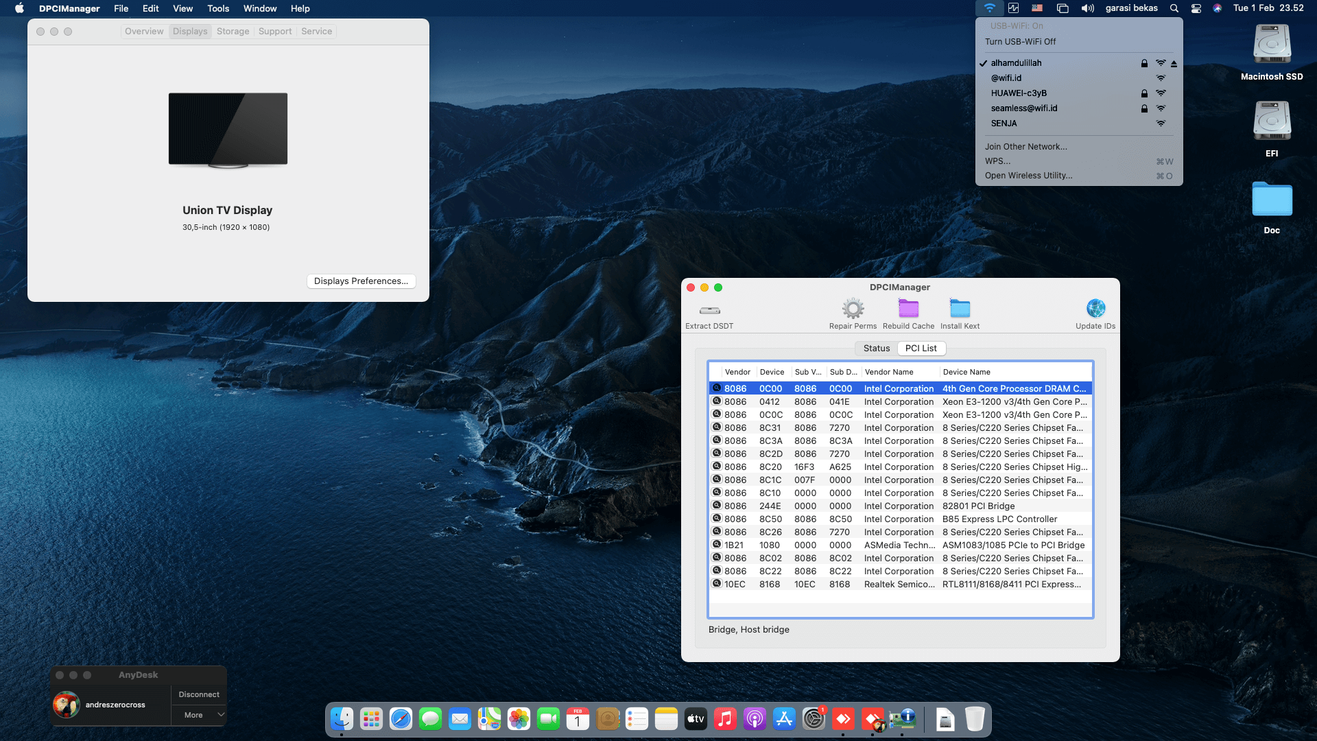Click the Update IDs globe icon
Screen dimensions: 1317x741
(x=1095, y=309)
